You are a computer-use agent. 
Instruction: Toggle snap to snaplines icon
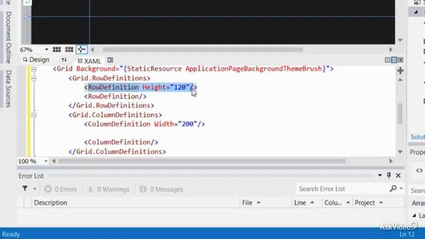(x=81, y=49)
